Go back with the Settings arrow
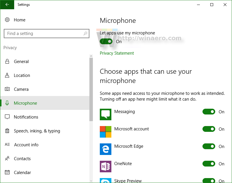232x183 pixels. coord(7,5)
